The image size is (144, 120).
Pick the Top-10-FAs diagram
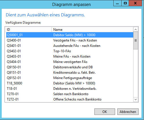tap(70, 51)
